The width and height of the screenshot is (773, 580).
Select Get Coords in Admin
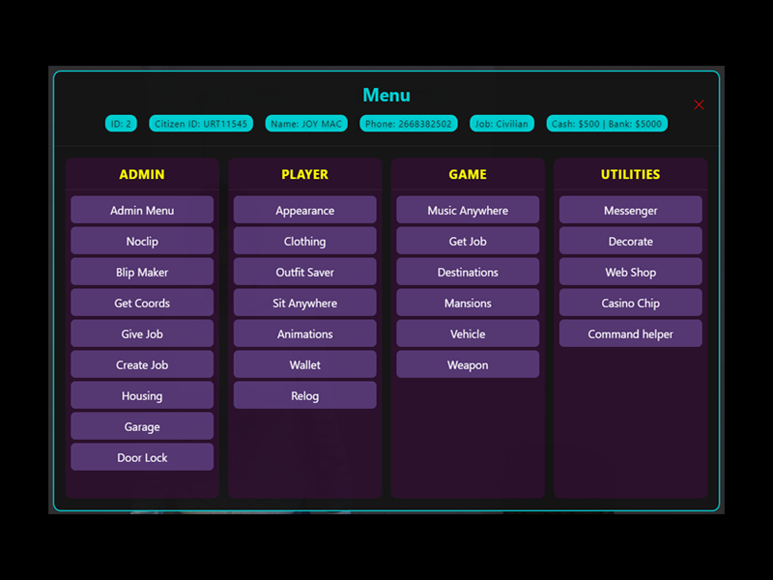142,304
